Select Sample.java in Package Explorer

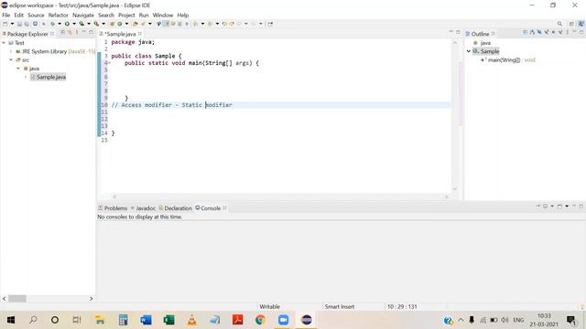(x=49, y=77)
